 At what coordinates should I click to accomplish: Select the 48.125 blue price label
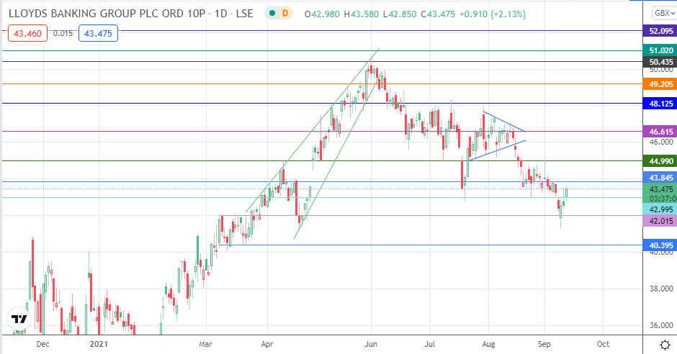click(660, 104)
